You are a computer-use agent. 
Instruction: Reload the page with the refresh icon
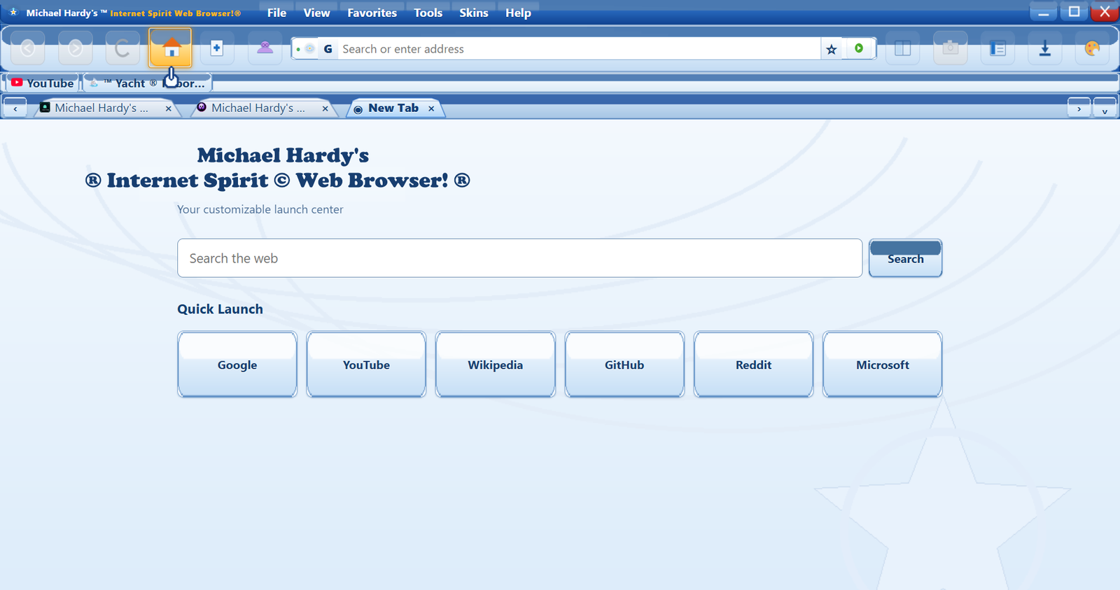(122, 48)
